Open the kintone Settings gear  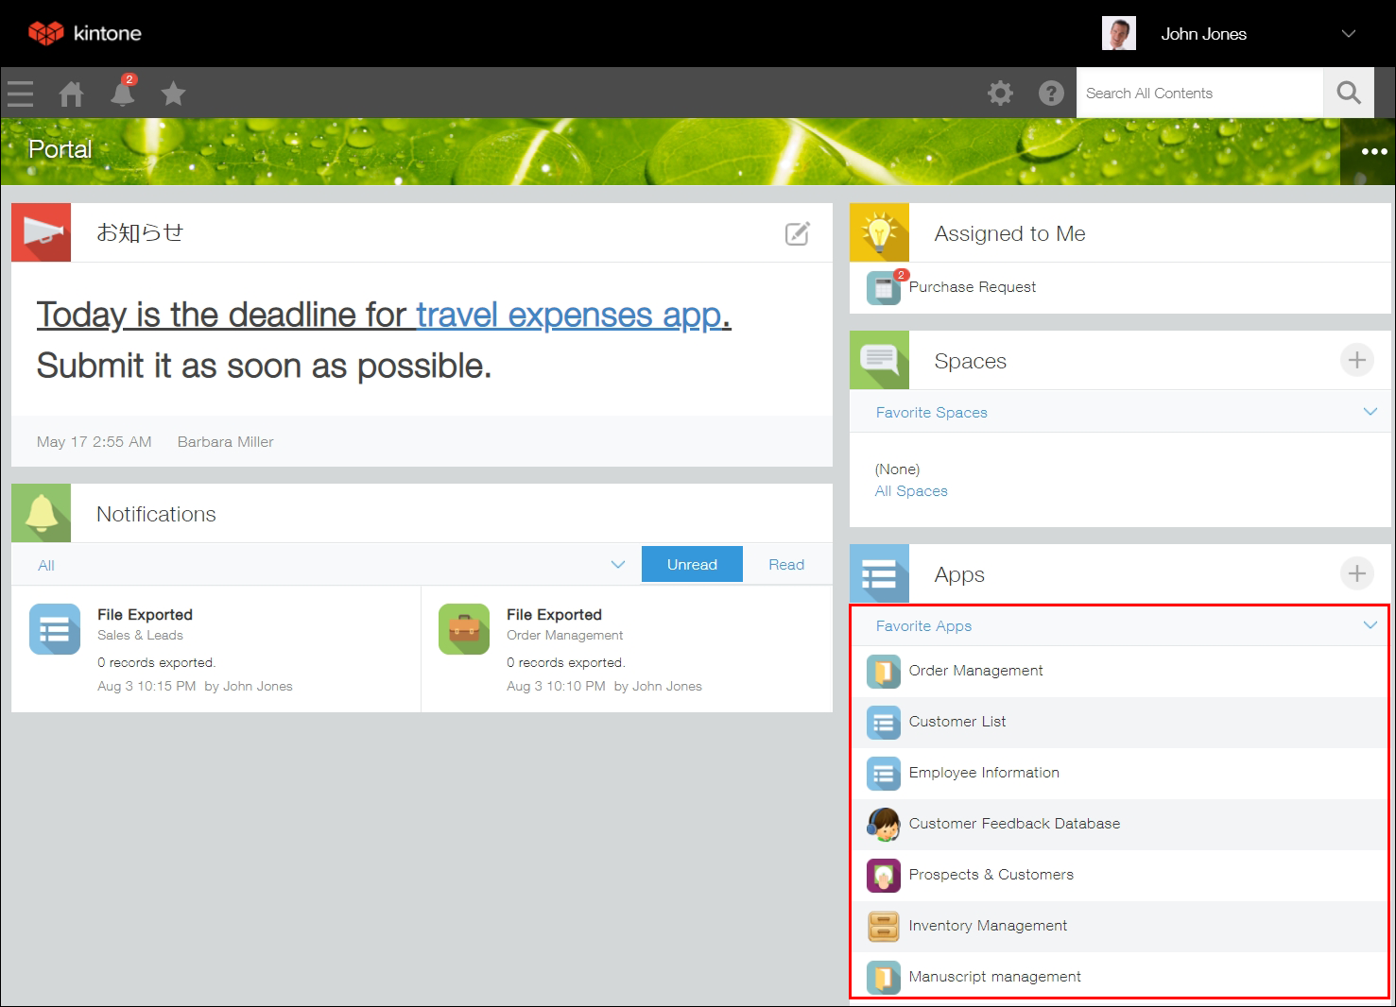(1000, 93)
